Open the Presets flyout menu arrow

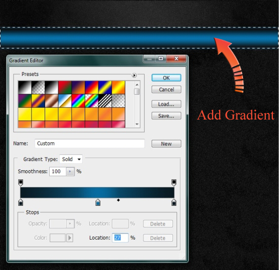[x=134, y=75]
